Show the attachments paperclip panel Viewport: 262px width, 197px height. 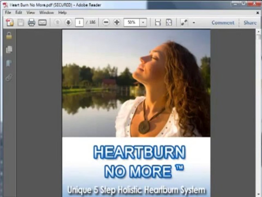pos(9,77)
